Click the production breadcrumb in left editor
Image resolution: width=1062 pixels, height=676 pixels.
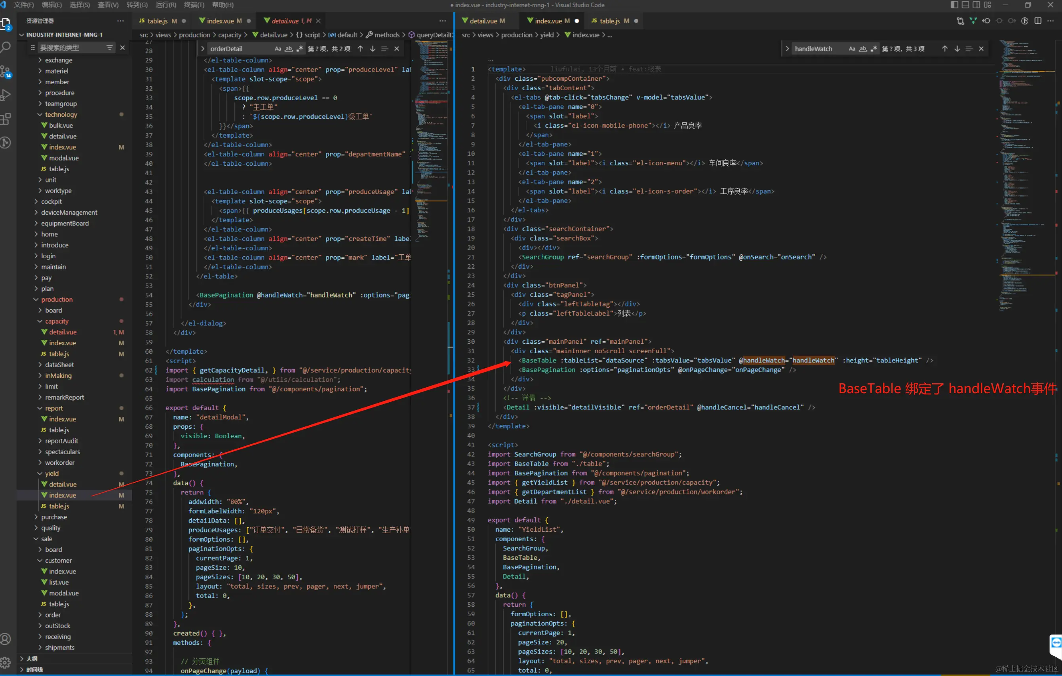[x=194, y=35]
